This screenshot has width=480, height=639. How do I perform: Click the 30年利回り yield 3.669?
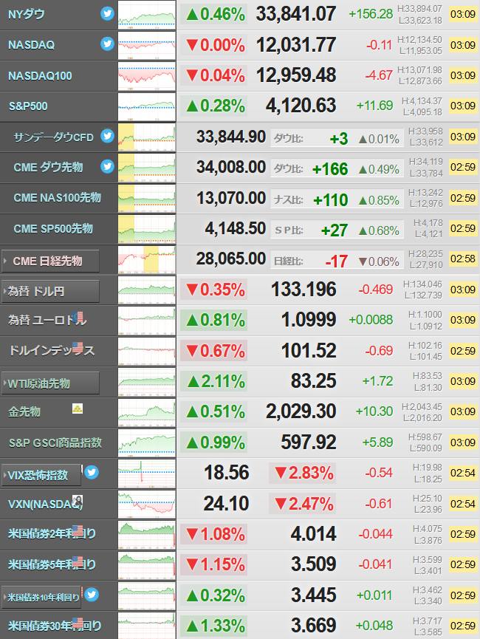click(x=313, y=626)
